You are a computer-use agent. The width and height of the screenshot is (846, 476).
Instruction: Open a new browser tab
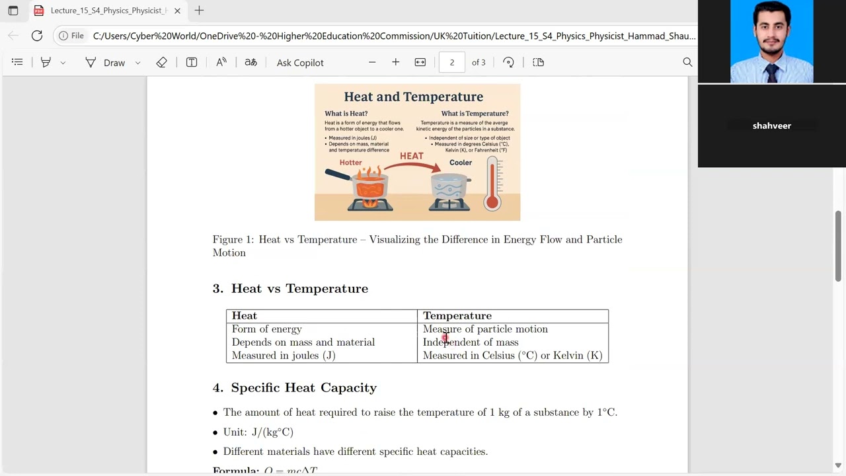199,11
